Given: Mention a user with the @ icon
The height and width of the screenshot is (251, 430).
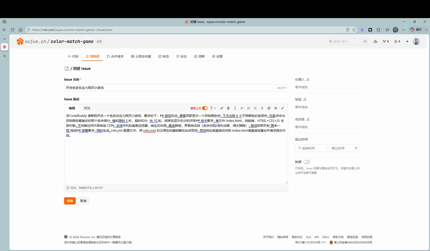Looking at the screenshot, I should 269,108.
